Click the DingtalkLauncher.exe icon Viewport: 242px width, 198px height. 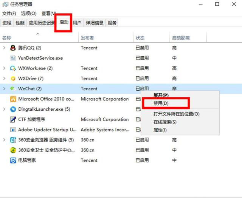13,109
